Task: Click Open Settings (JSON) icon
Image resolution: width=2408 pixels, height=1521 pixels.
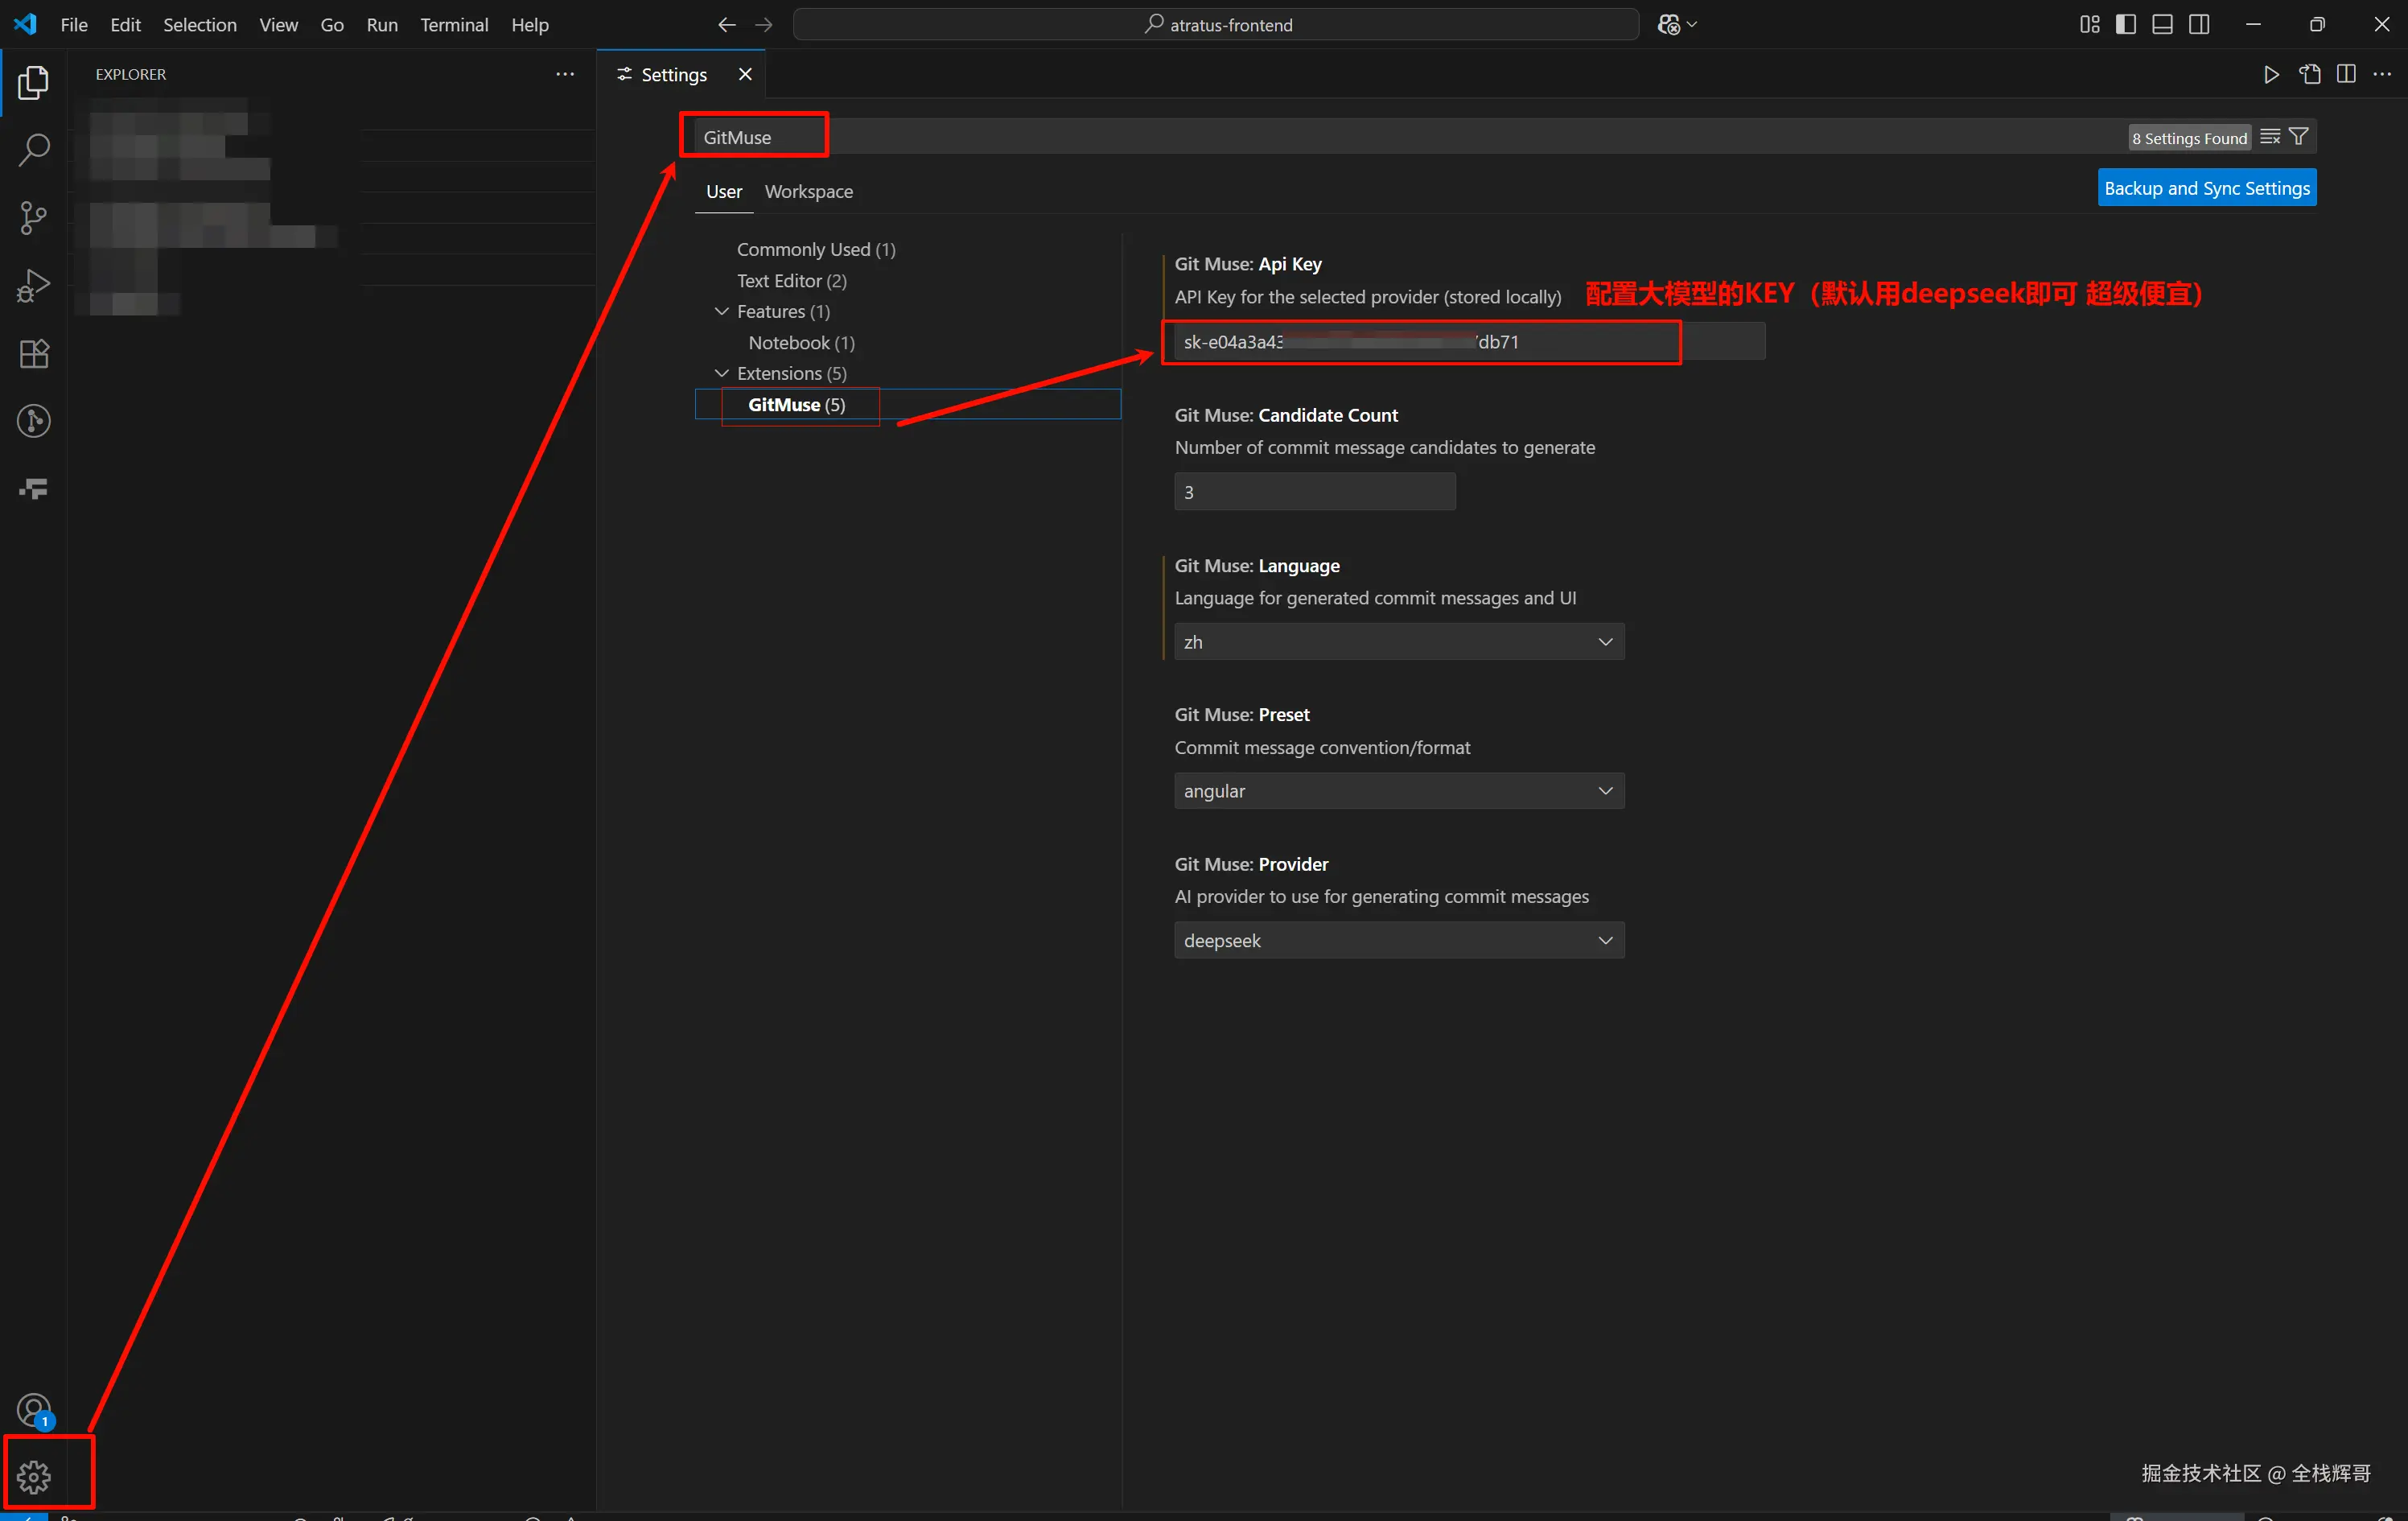Action: pyautogui.click(x=2309, y=74)
